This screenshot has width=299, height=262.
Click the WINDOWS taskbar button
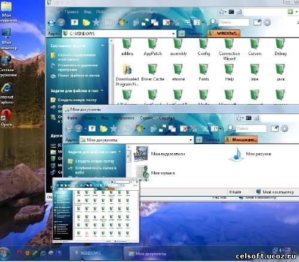tap(95, 253)
